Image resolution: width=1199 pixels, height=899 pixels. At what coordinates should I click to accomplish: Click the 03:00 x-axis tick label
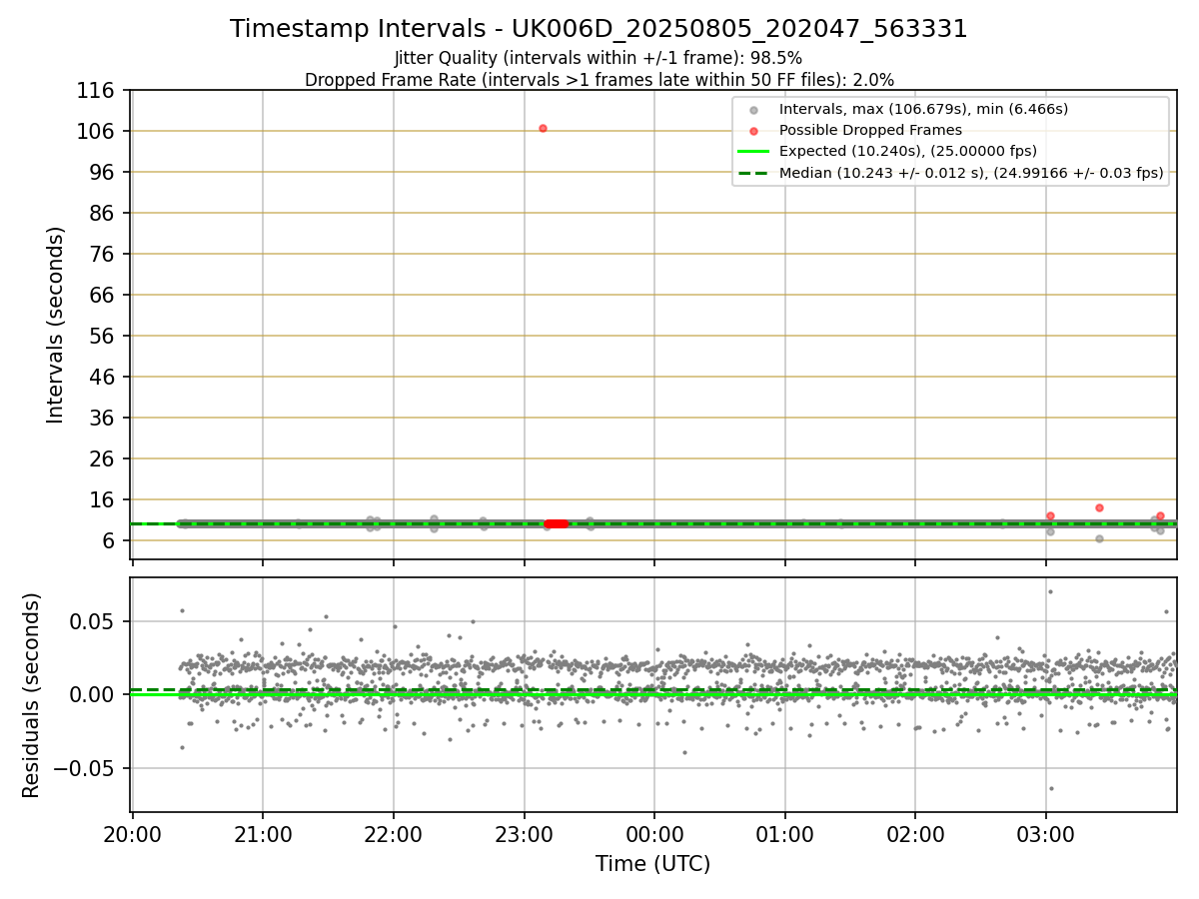click(x=1046, y=834)
